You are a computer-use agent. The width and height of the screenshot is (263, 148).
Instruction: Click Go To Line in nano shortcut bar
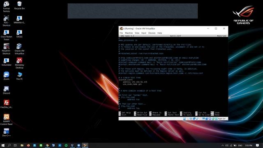tap(203, 115)
